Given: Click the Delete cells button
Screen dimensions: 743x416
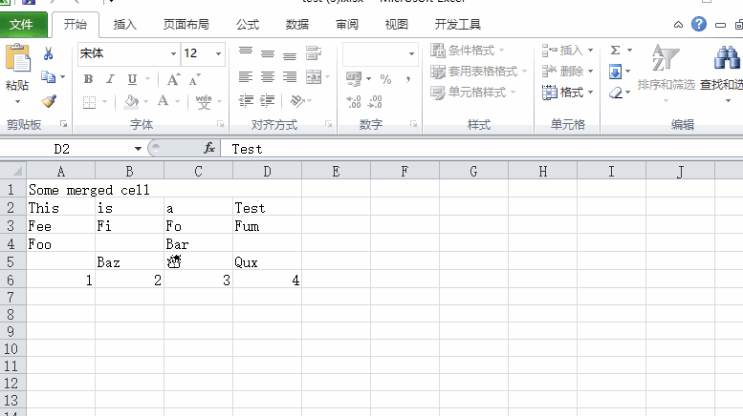Looking at the screenshot, I should (568, 72).
